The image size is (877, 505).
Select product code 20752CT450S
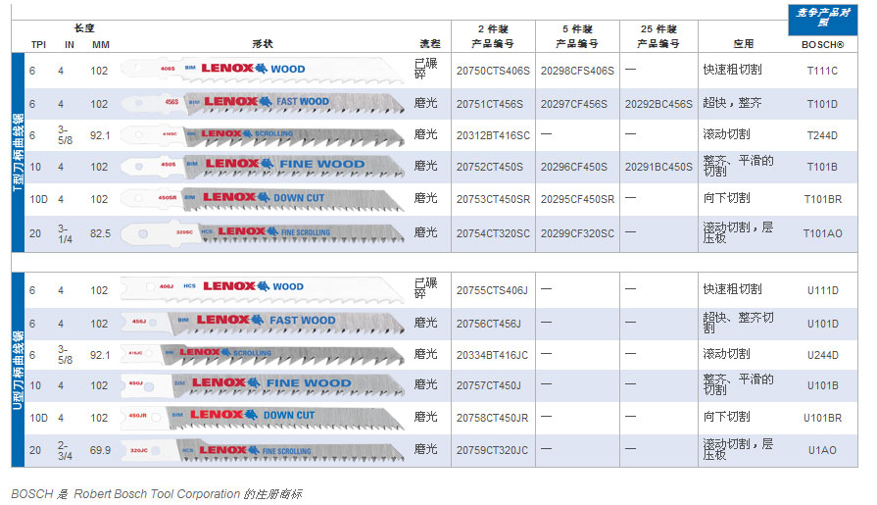tap(489, 167)
